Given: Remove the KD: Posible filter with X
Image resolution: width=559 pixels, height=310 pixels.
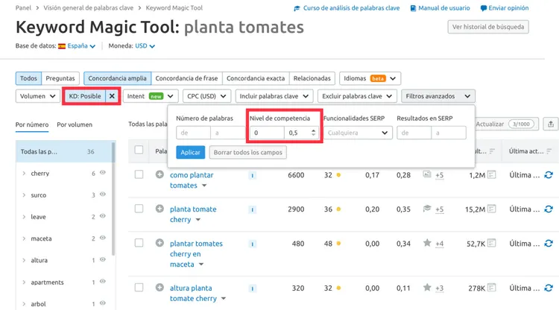Looking at the screenshot, I should pos(112,96).
